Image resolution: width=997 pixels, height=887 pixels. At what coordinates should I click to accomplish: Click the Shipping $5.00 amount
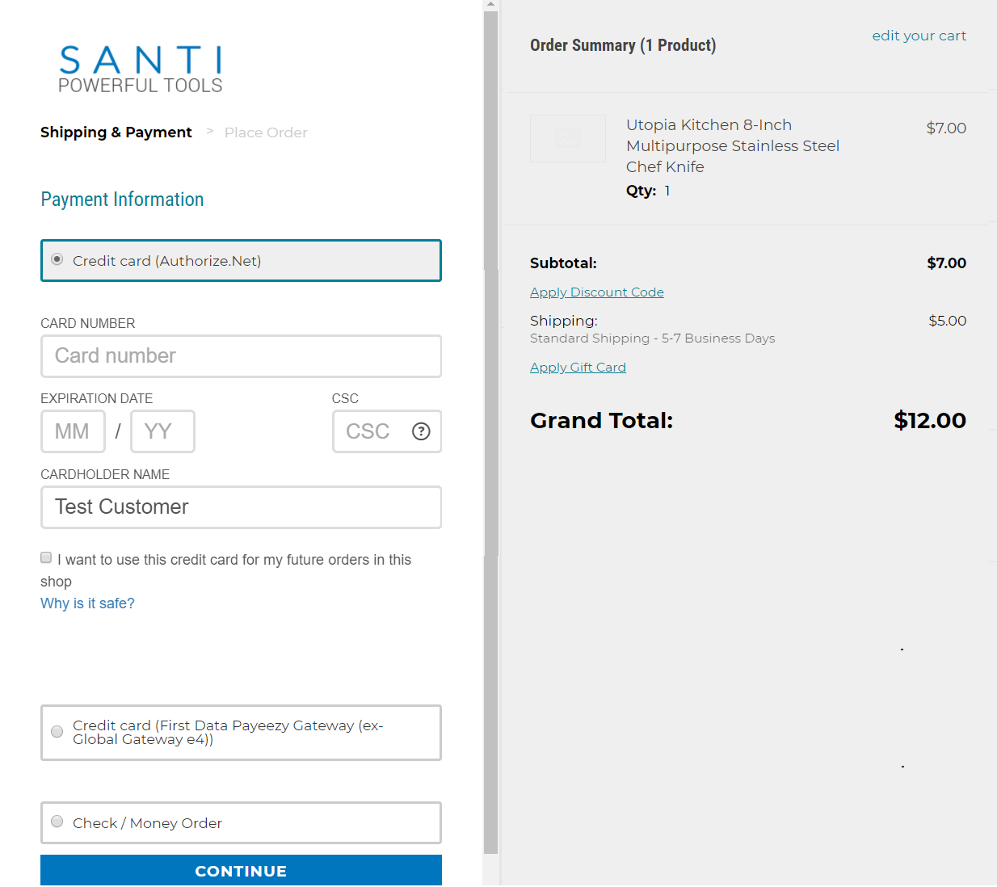point(947,321)
